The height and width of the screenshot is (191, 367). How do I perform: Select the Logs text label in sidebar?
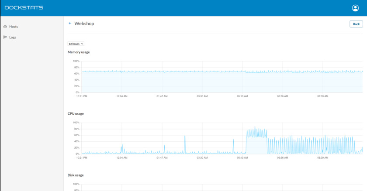pos(13,37)
